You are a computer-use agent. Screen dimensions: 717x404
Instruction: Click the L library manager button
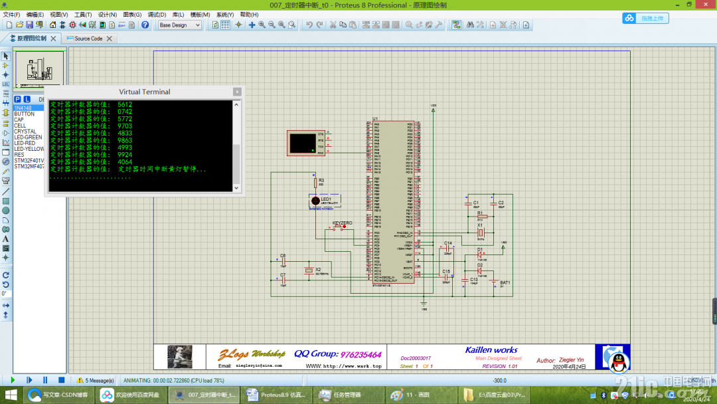click(27, 99)
